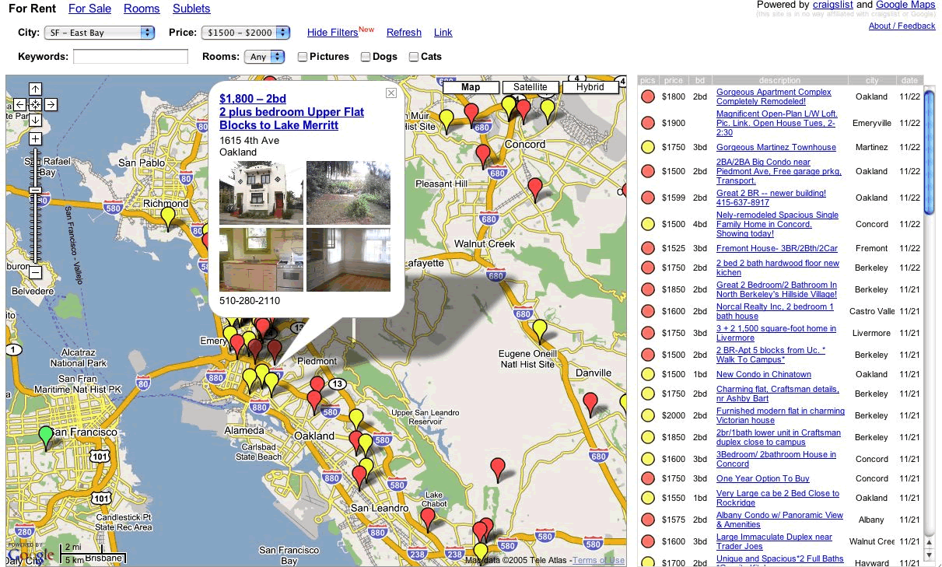
Task: Select the yellow marker near Eugene Oneill site
Action: coord(540,332)
